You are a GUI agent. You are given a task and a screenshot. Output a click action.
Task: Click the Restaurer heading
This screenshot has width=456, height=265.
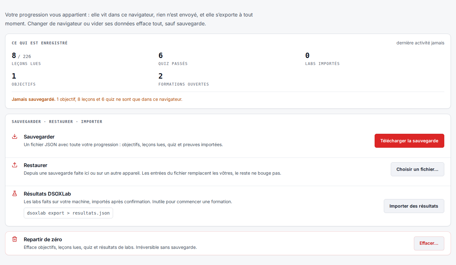tap(35, 165)
